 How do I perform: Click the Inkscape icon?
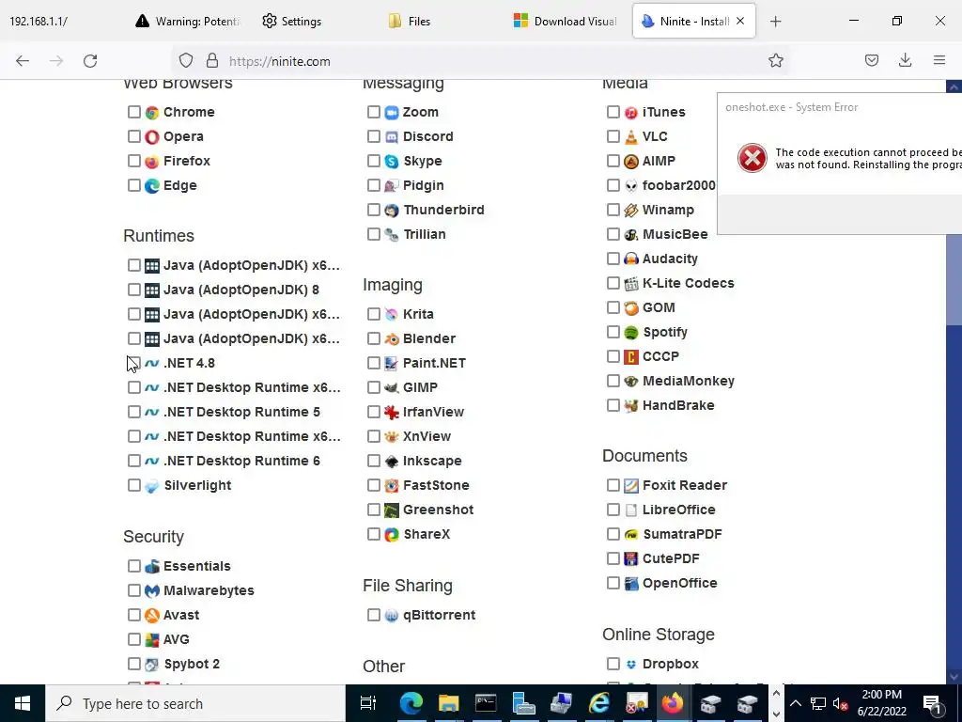pos(392,461)
